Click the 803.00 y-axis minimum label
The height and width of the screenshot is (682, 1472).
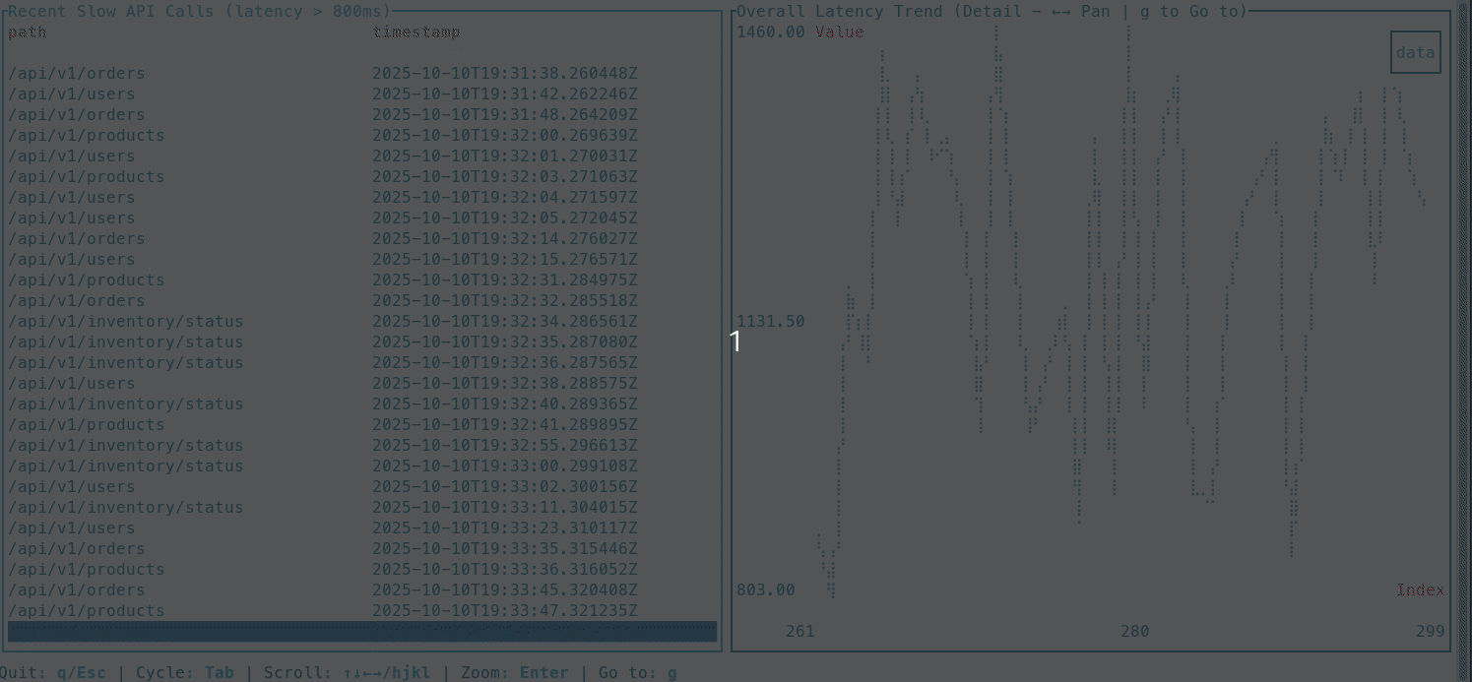(765, 590)
